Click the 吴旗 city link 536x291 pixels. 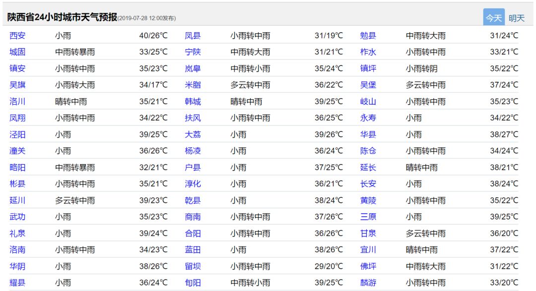[17, 85]
